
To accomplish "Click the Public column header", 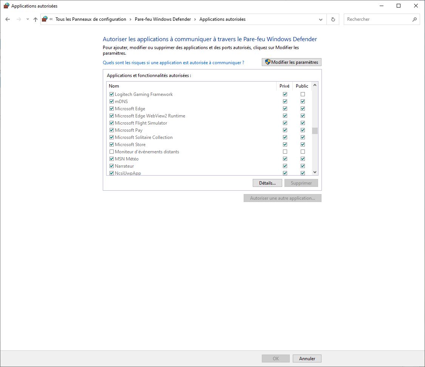I will coord(302,86).
